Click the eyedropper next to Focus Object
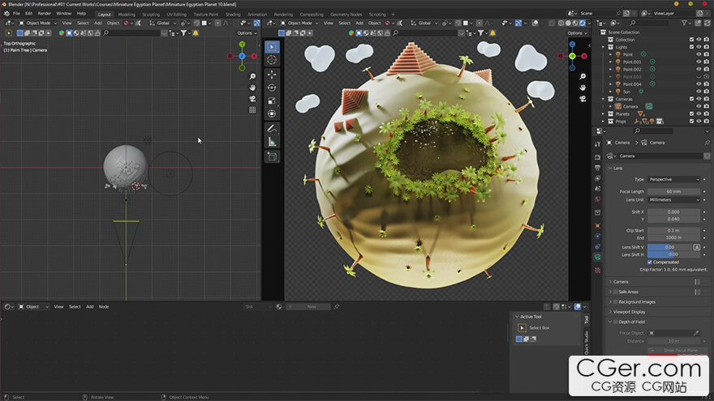Viewport: 714px width, 401px height. (x=696, y=333)
